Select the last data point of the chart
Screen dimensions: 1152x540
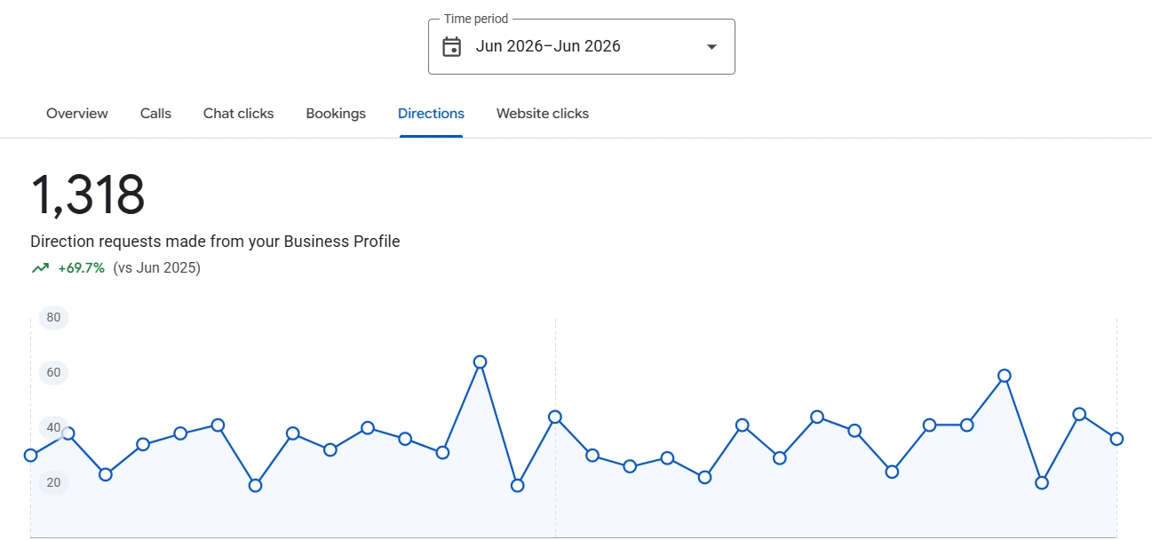click(x=1116, y=439)
